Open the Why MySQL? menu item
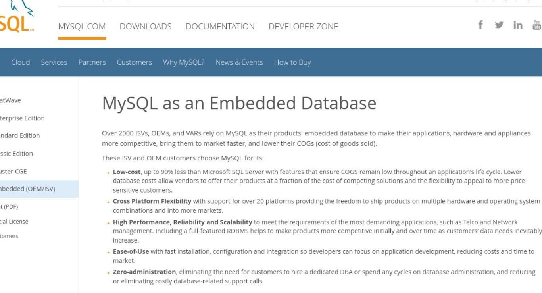Image resolution: width=542 pixels, height=293 pixels. (x=184, y=62)
